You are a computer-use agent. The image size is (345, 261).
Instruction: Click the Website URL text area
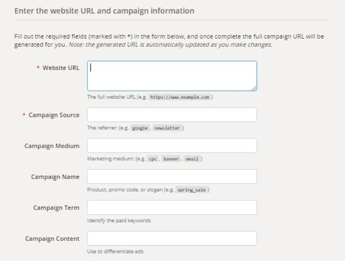pyautogui.click(x=172, y=76)
